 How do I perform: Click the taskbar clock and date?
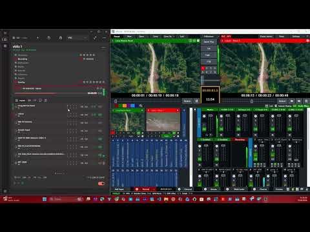(x=302, y=199)
